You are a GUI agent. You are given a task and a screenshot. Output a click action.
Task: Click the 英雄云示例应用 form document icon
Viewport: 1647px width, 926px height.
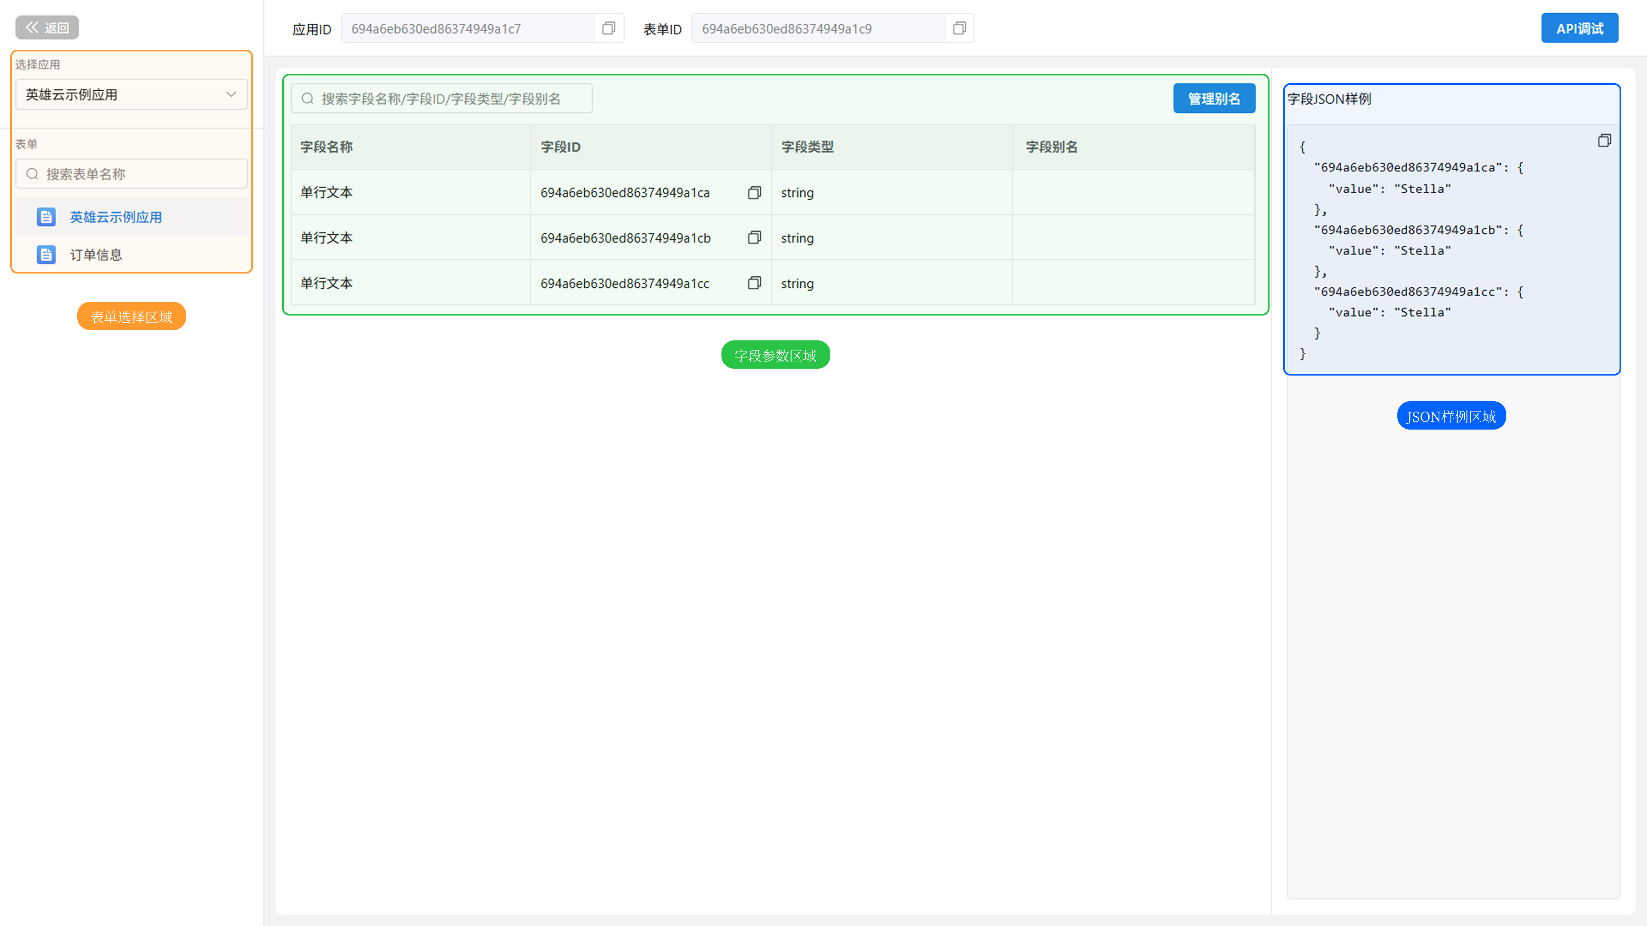pyautogui.click(x=46, y=217)
